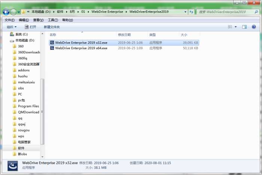Image resolution: width=262 pixels, height=175 pixels.
Task: Click the tree pane scrollbar thumb
Action: coord(42,112)
